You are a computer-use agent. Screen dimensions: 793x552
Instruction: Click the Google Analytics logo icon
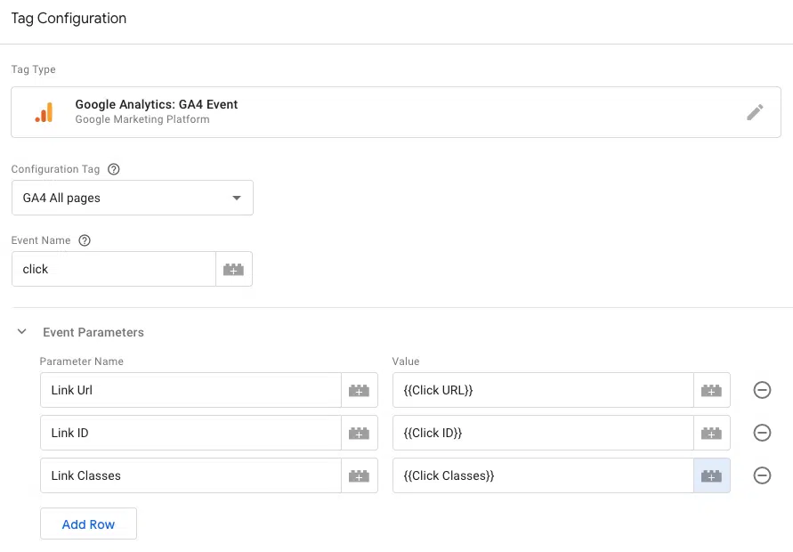pyautogui.click(x=44, y=112)
